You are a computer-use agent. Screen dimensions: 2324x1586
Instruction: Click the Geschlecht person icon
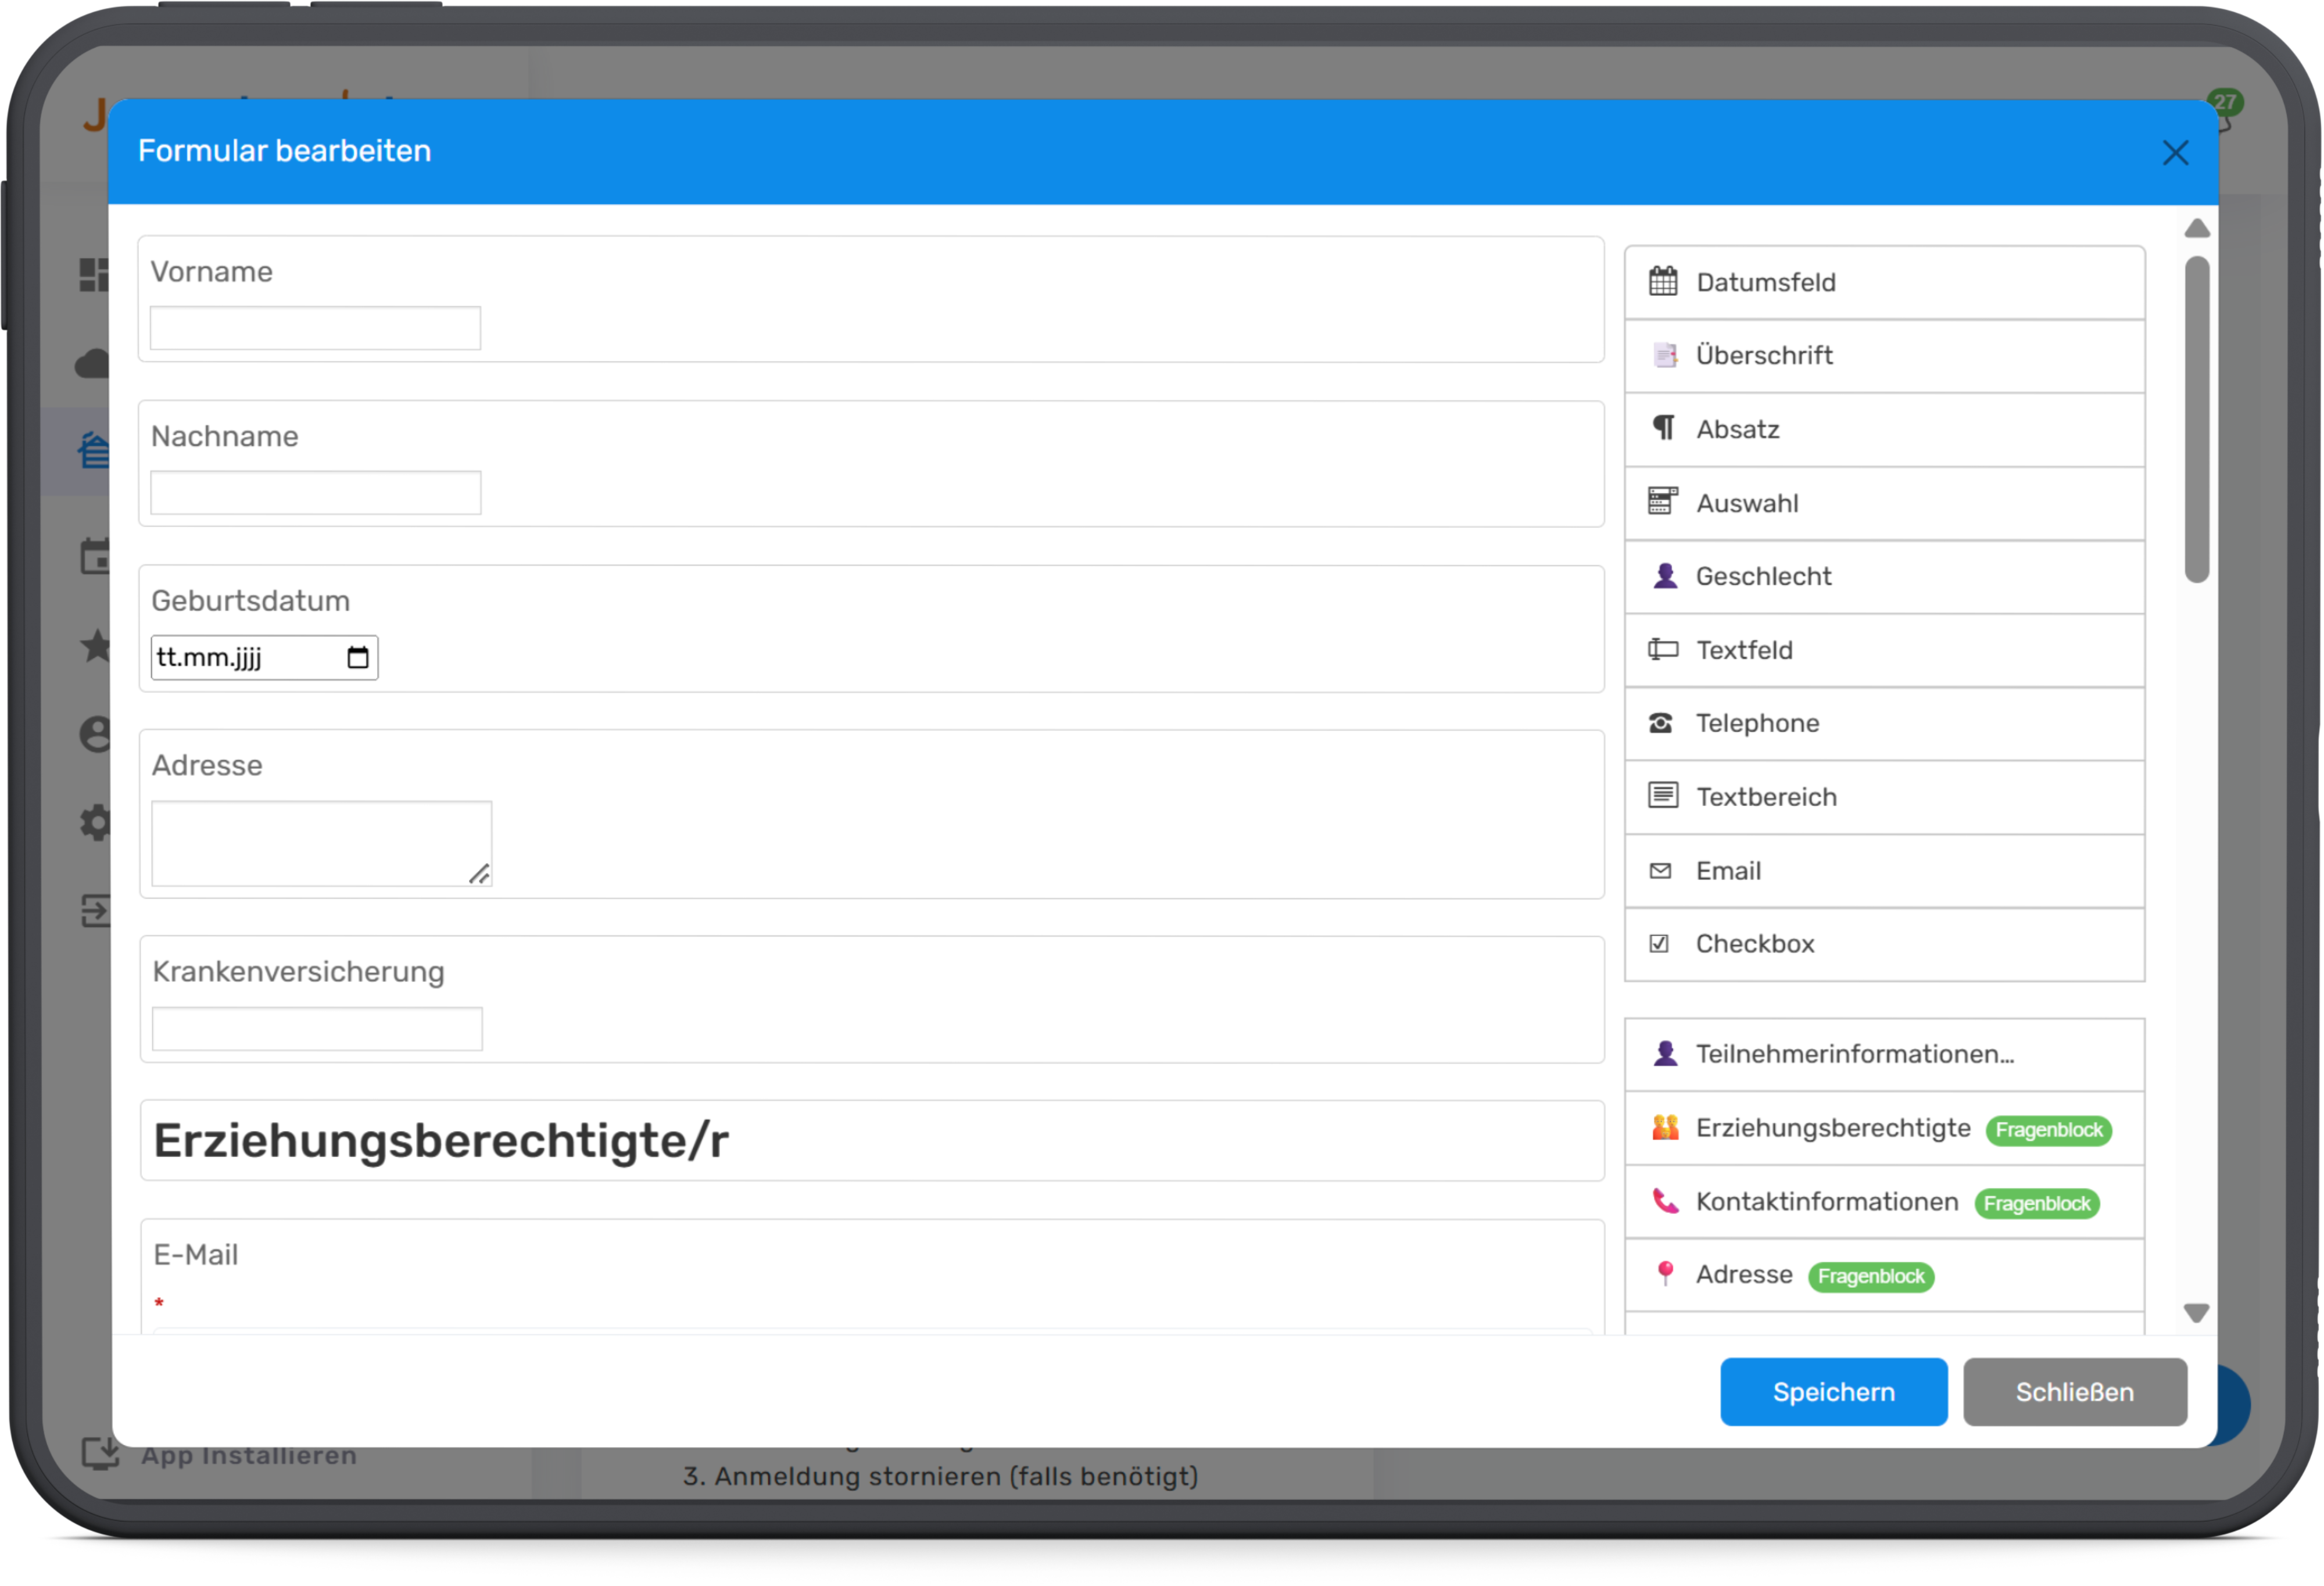pos(1664,576)
